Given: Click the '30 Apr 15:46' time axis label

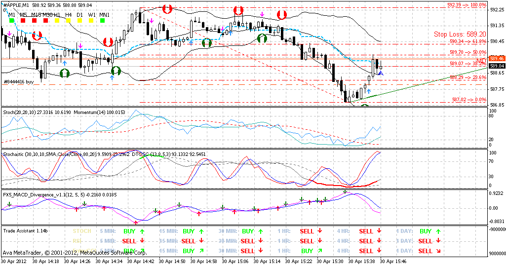Looking at the screenshot, I should click(x=393, y=261).
